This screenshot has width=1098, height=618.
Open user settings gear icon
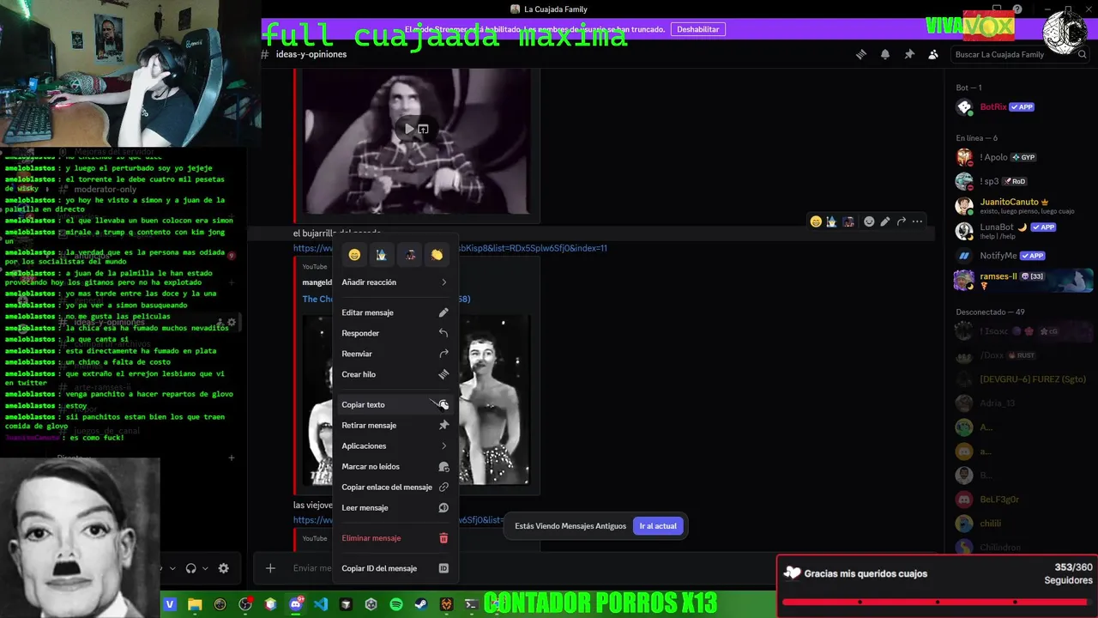coord(224,568)
